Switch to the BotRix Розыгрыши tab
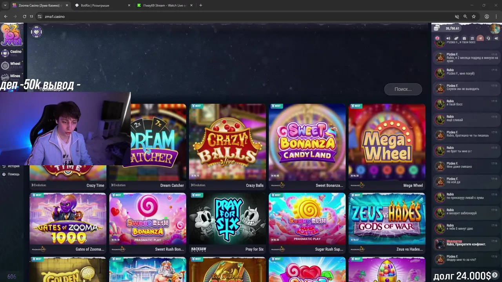Viewport: 502px width, 282px height. pos(103,5)
